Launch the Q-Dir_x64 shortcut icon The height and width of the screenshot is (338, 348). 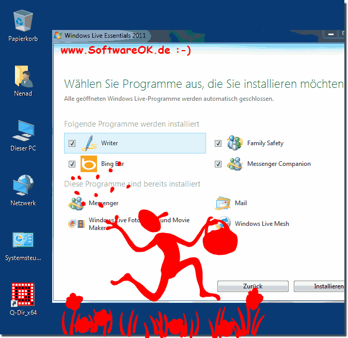click(23, 295)
